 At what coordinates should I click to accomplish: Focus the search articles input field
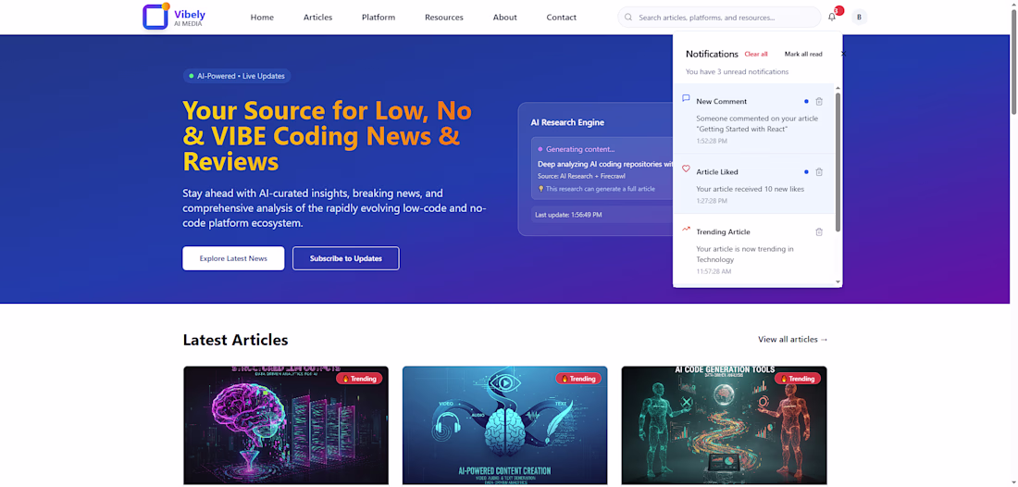(x=719, y=18)
